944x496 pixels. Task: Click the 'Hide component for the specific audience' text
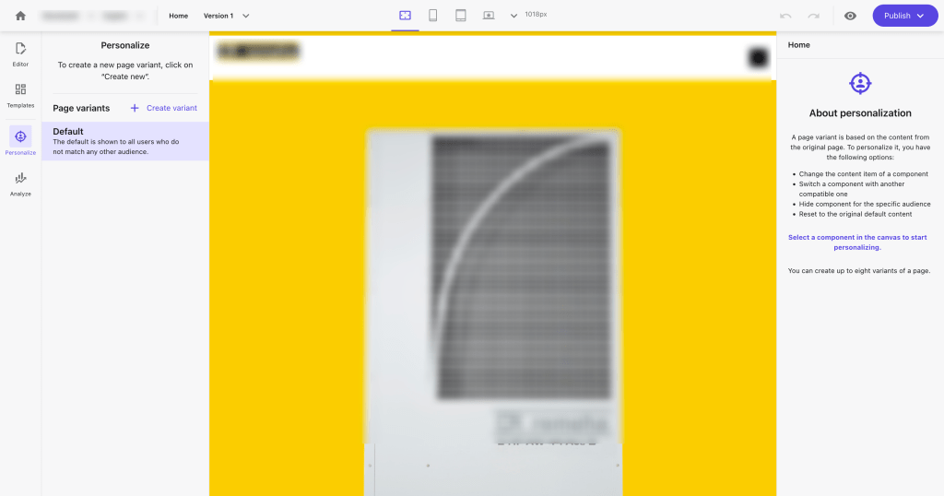[865, 204]
